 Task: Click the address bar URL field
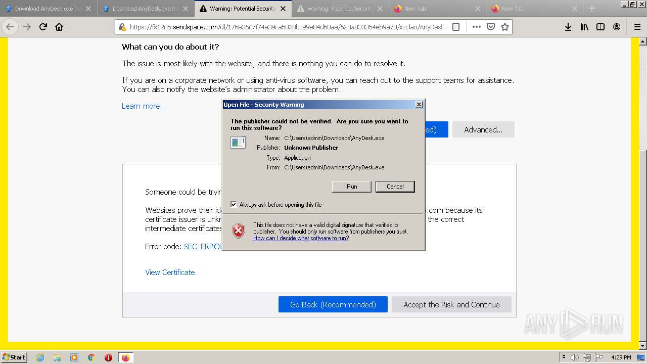point(288,27)
